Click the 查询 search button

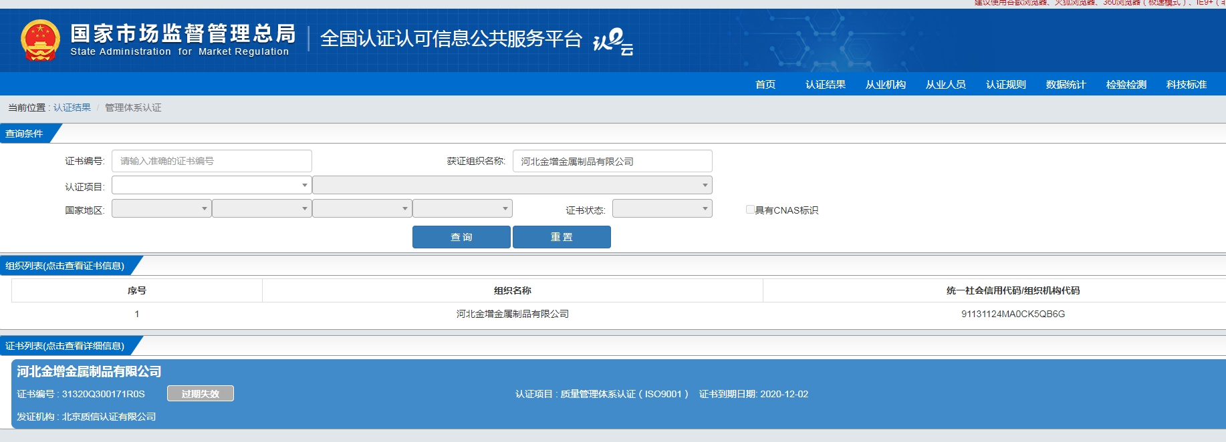click(461, 237)
